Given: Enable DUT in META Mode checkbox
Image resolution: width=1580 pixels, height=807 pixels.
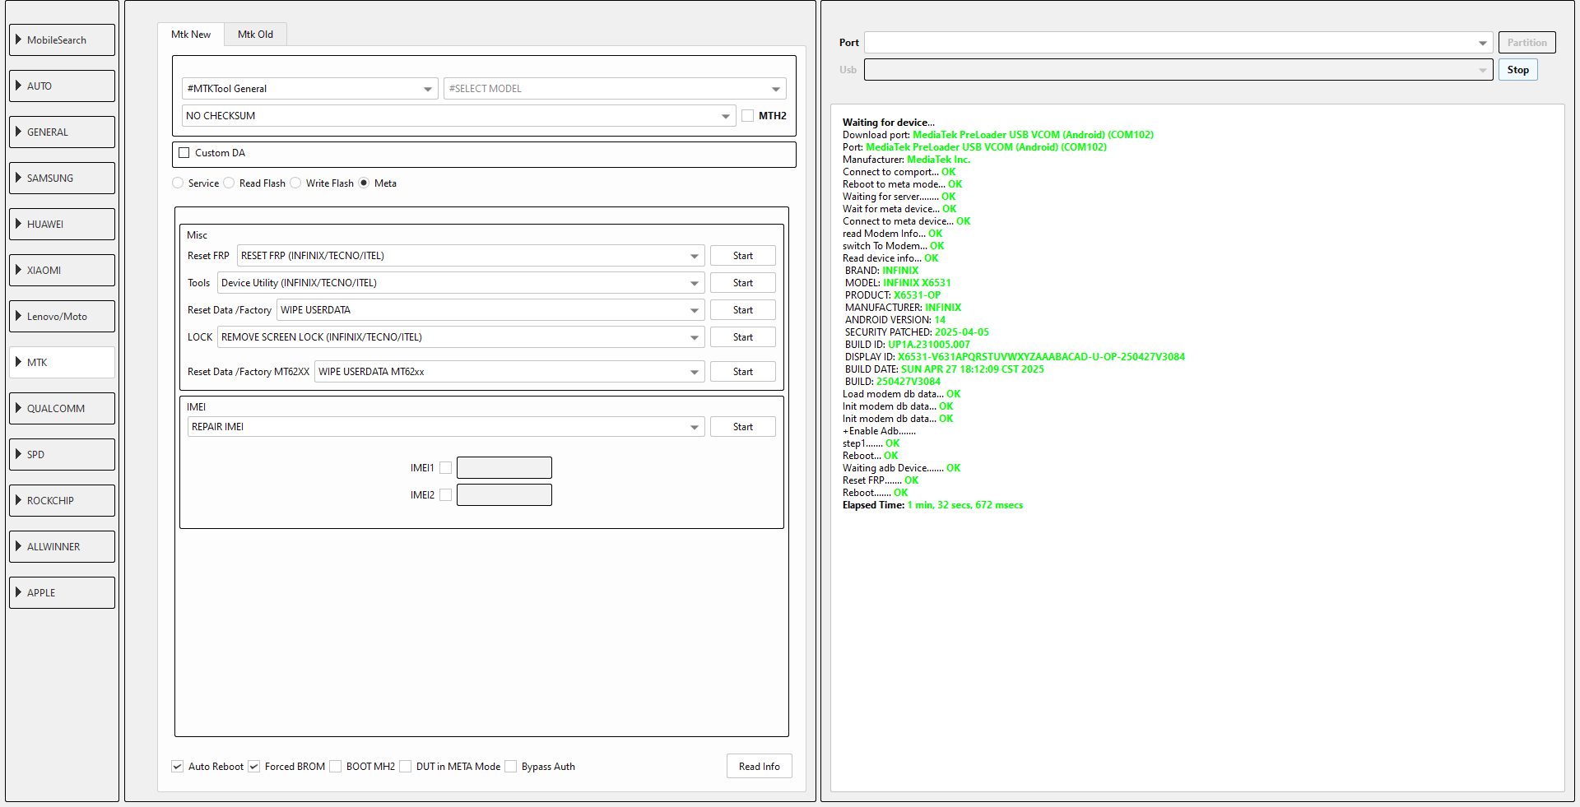Looking at the screenshot, I should [405, 766].
